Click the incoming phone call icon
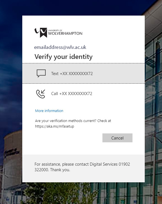Screen dimensions: 162x204 tap(41, 94)
